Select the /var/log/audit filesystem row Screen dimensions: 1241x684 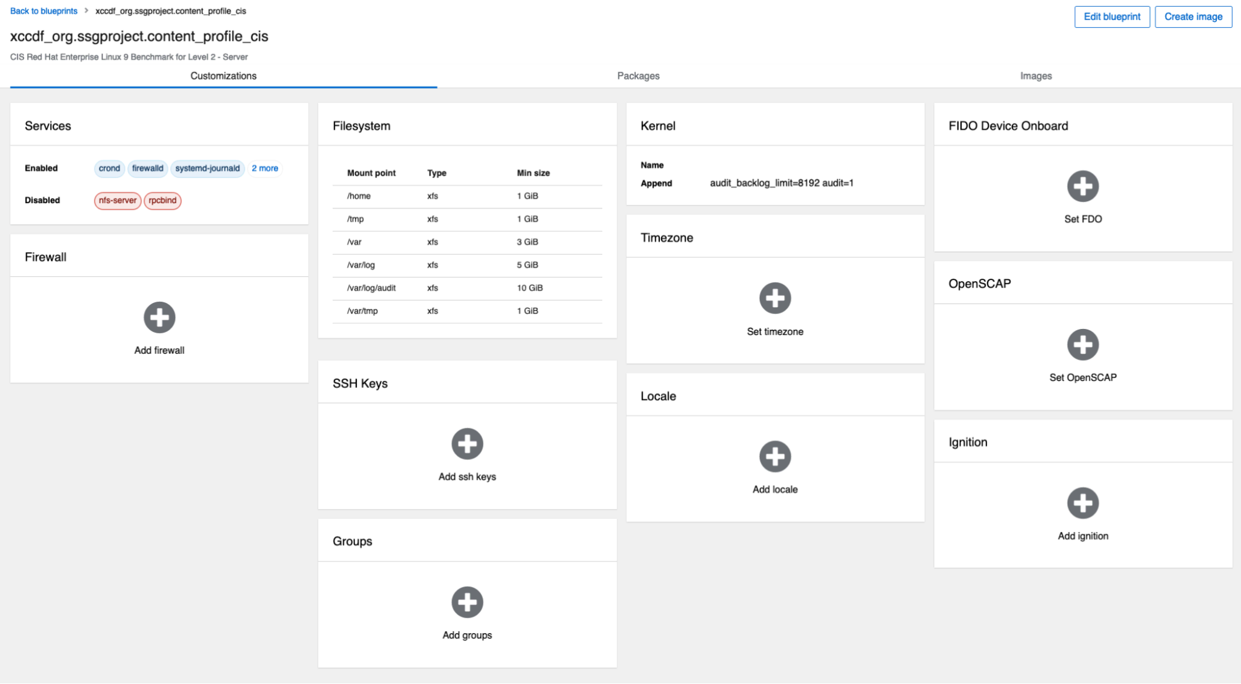coord(467,288)
